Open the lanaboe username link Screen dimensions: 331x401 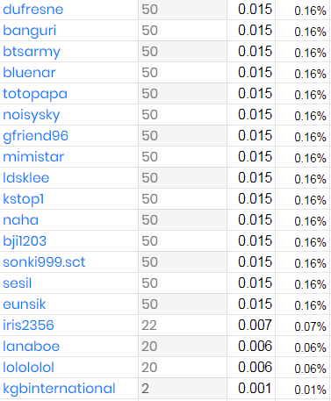tap(32, 347)
